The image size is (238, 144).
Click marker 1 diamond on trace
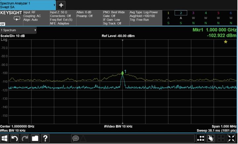point(122,73)
